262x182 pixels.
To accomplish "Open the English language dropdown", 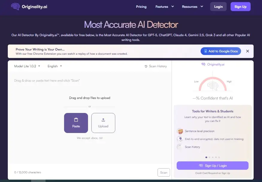I will (54, 66).
